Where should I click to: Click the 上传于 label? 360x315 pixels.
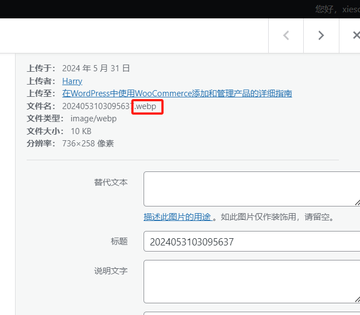point(41,68)
